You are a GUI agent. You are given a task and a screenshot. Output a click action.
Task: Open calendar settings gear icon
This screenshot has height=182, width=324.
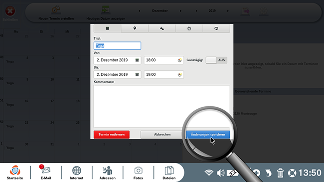(x=264, y=11)
